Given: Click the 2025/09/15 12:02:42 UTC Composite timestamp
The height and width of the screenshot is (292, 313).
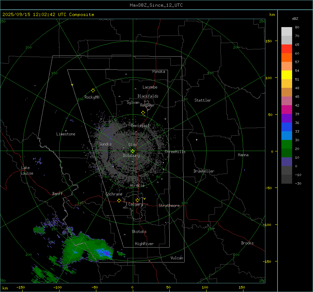Looking at the screenshot, I should pos(48,15).
